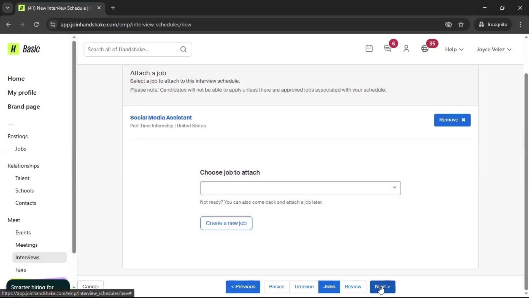529x298 pixels.
Task: Click the browser address bar URL
Action: (126, 24)
